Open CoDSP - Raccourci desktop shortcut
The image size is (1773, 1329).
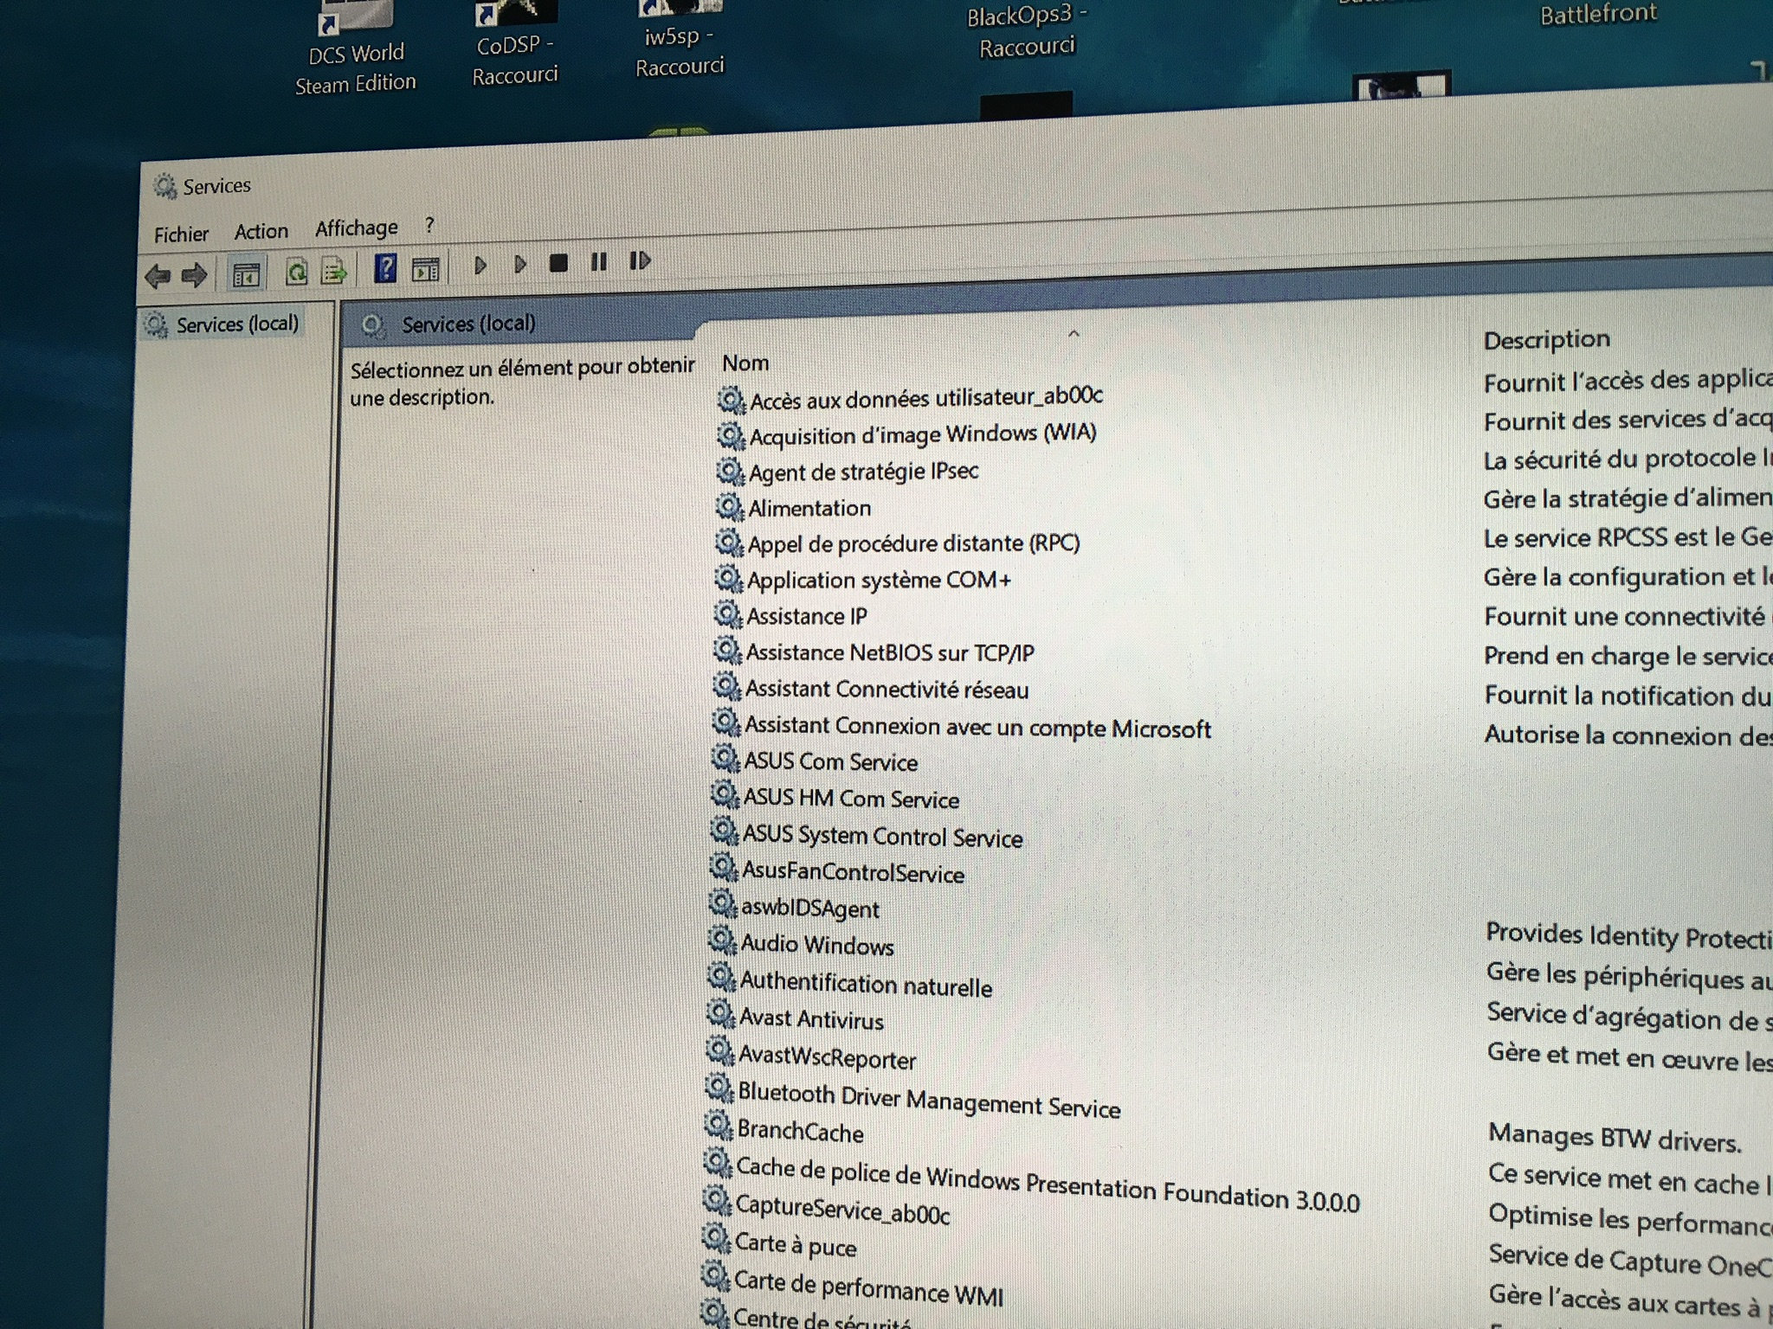[x=515, y=45]
